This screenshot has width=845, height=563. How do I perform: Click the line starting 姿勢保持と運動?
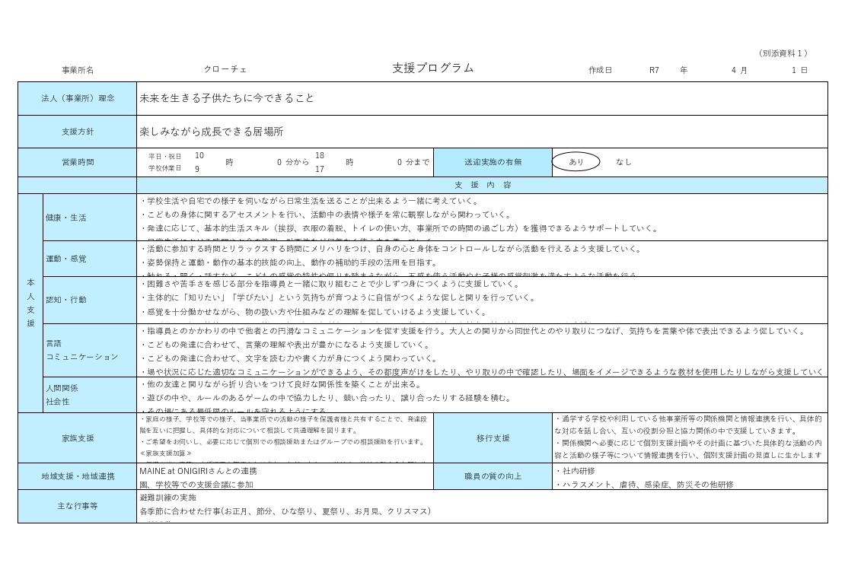tap(289, 262)
